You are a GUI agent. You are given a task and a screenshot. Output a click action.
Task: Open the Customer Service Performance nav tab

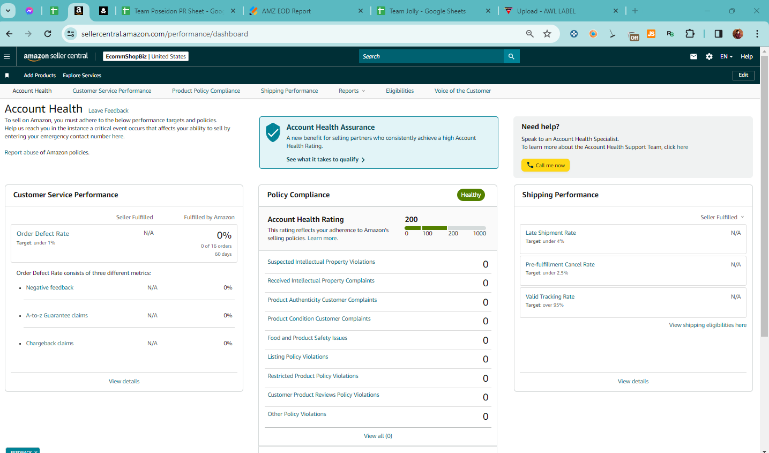point(112,91)
